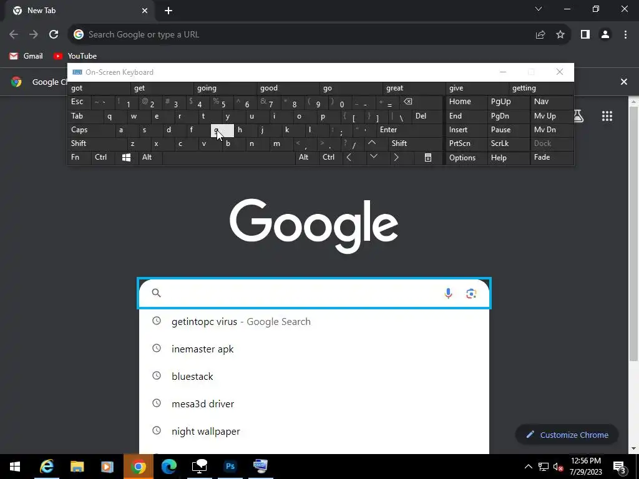
Task: Open the on-screen keyboard Options key
Action: click(466, 158)
